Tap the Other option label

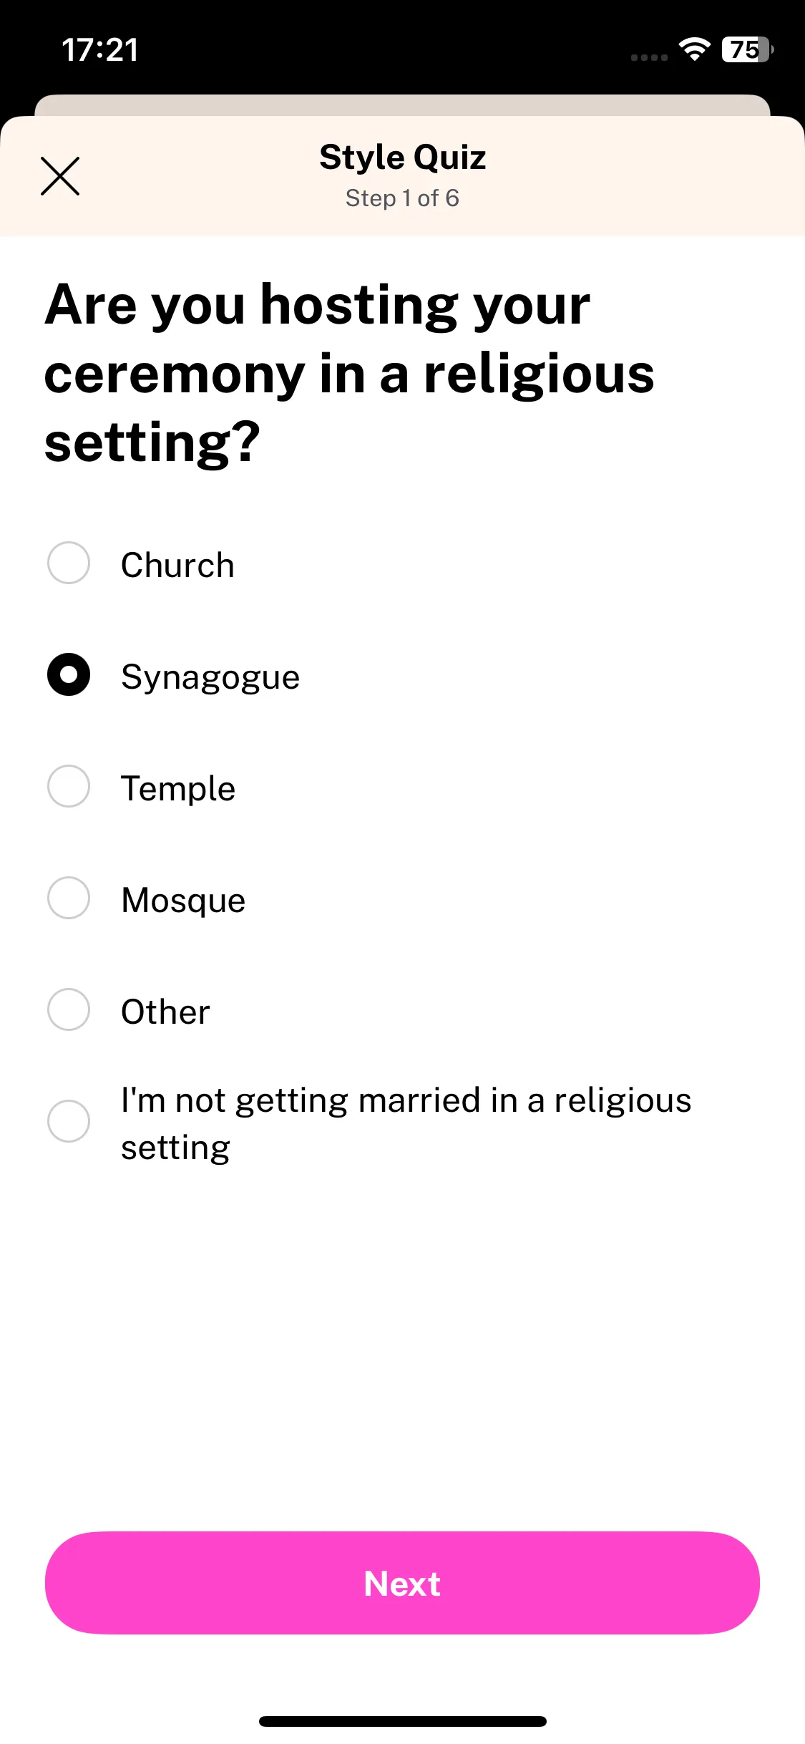165,1012
